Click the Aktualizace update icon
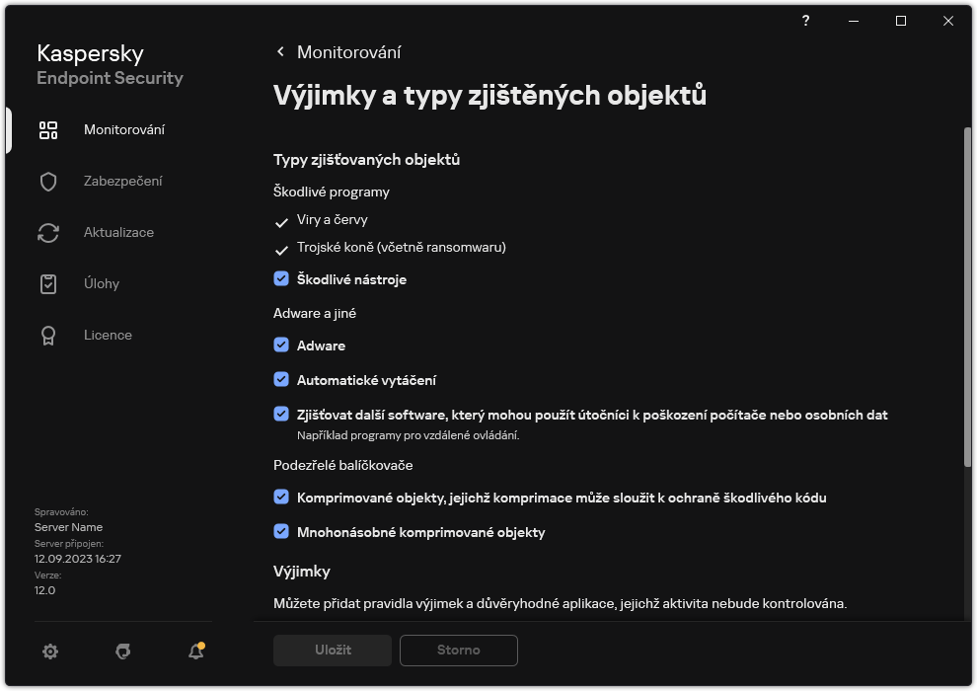Screen dimensions: 977x691 47,232
